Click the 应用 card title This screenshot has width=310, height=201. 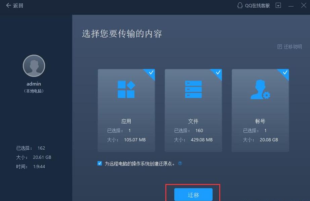point(126,121)
